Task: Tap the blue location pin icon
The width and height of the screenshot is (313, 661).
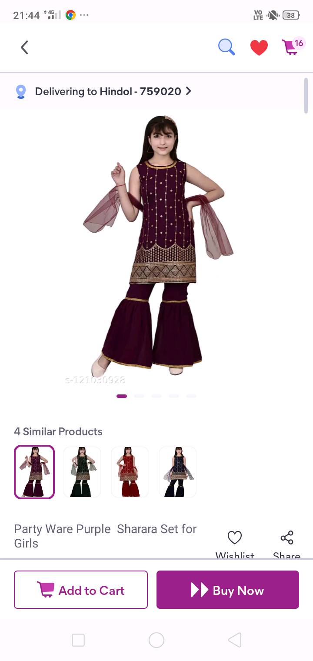Action: click(21, 92)
